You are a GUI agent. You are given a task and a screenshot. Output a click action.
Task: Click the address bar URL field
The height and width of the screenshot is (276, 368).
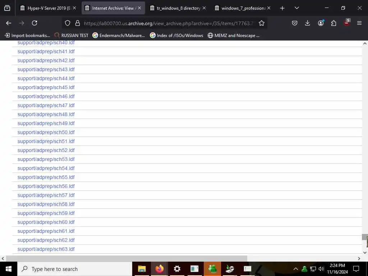[169, 23]
